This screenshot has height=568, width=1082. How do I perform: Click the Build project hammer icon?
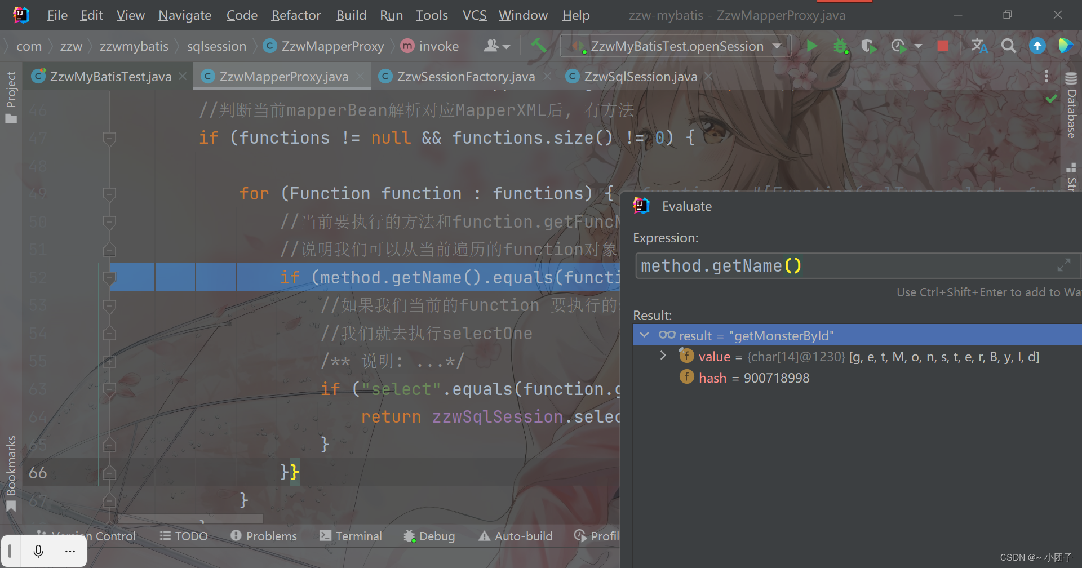tap(539, 46)
